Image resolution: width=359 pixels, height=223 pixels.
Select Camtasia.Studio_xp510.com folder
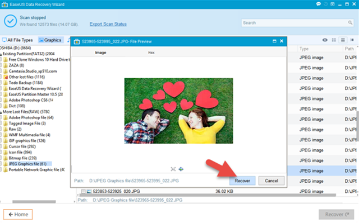pos(33,71)
